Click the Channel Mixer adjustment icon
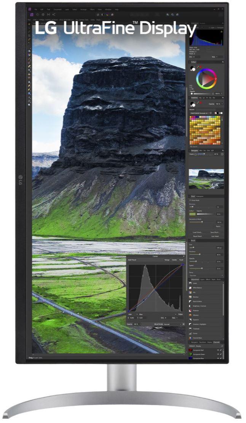Image resolution: width=246 pixels, height=423 pixels. 190,338
